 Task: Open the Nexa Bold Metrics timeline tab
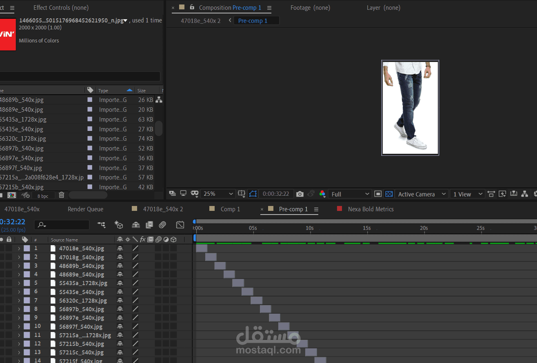[371, 209]
